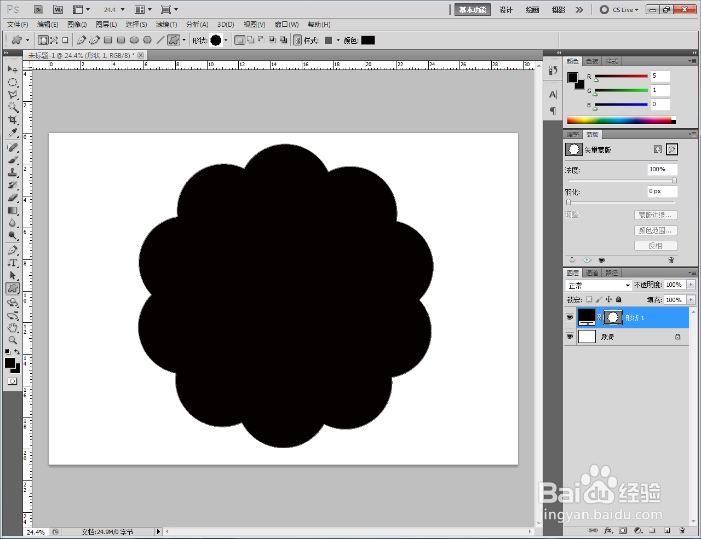Open Layers panel flyout menu
701x539 pixels.
point(692,273)
